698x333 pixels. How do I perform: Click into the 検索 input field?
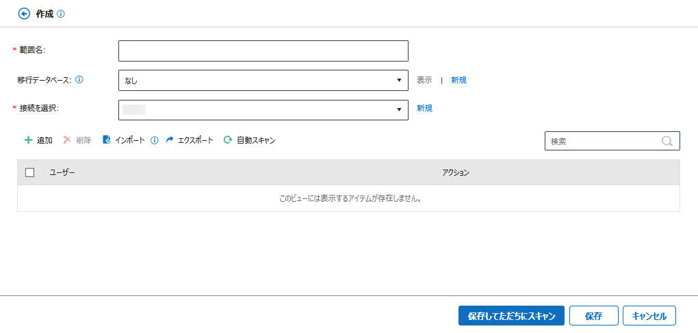click(x=612, y=141)
